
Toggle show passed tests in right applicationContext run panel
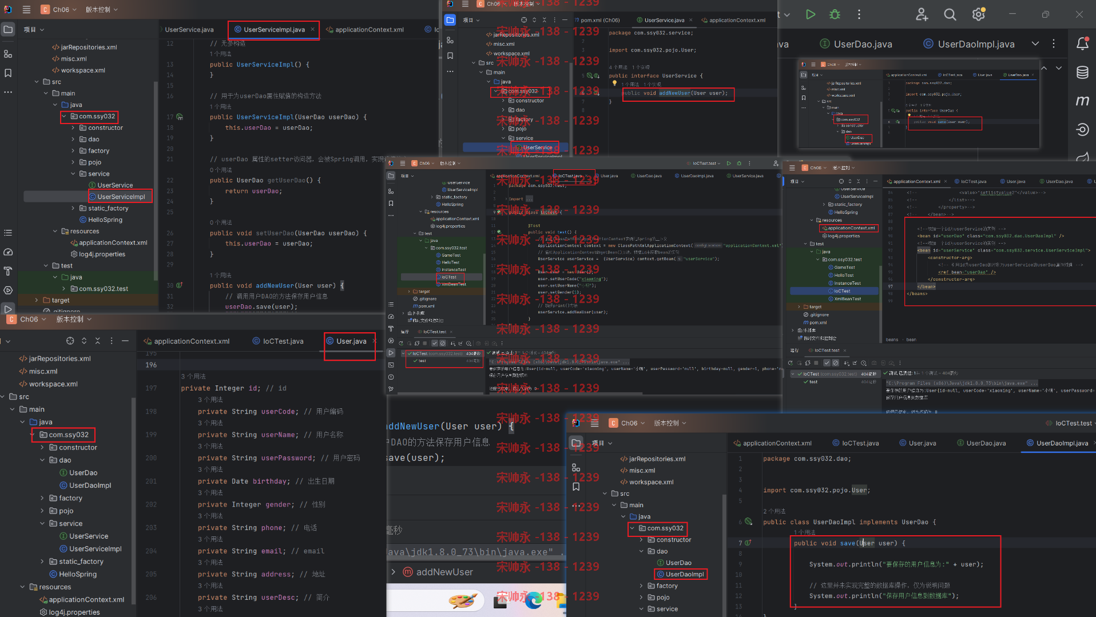(826, 363)
